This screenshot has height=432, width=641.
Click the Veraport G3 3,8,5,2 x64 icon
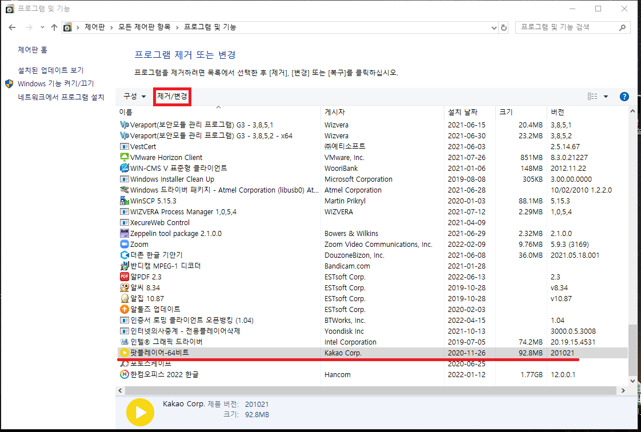pos(125,135)
